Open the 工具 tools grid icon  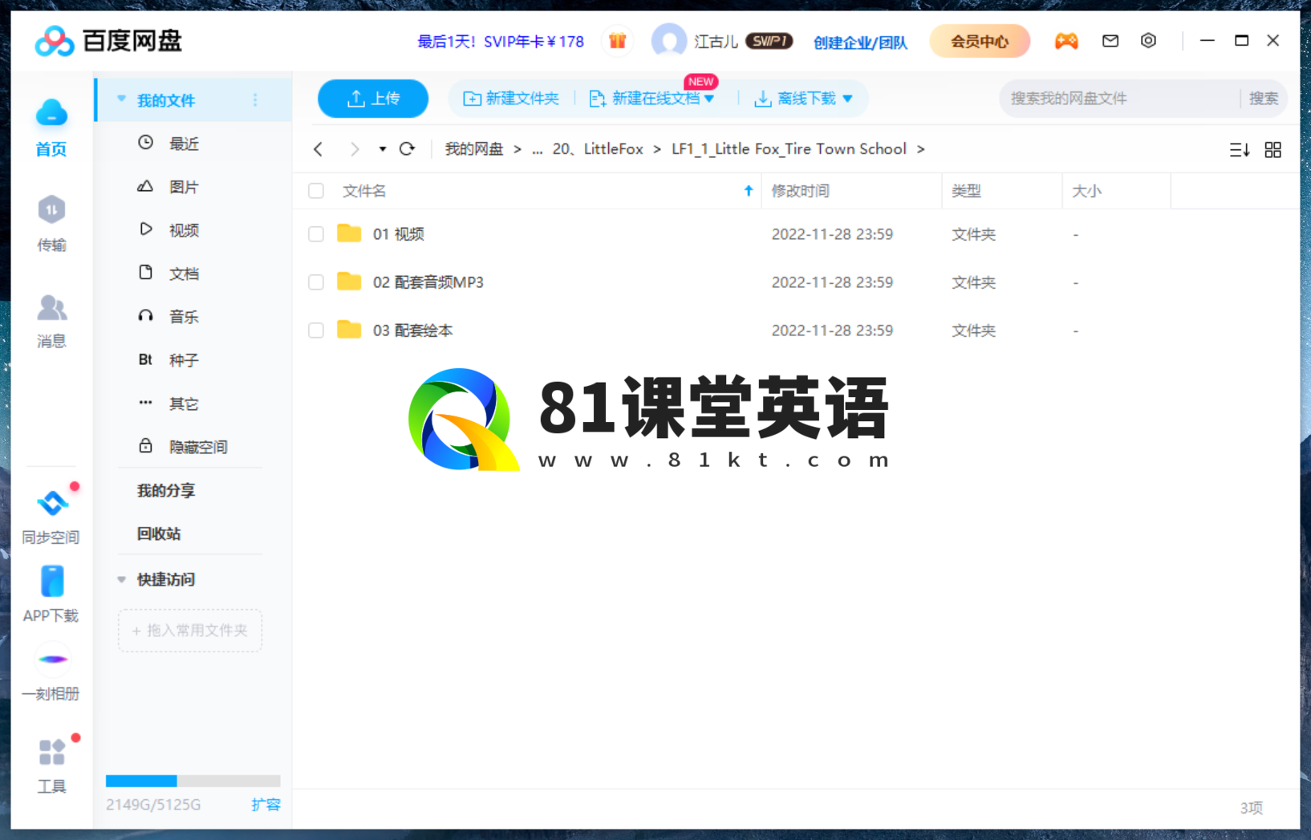pos(52,753)
